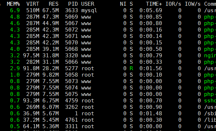Screen dimensions: 216x131
Task: Click the 42.2M RES value
Action: pyautogui.click(x=51, y=43)
